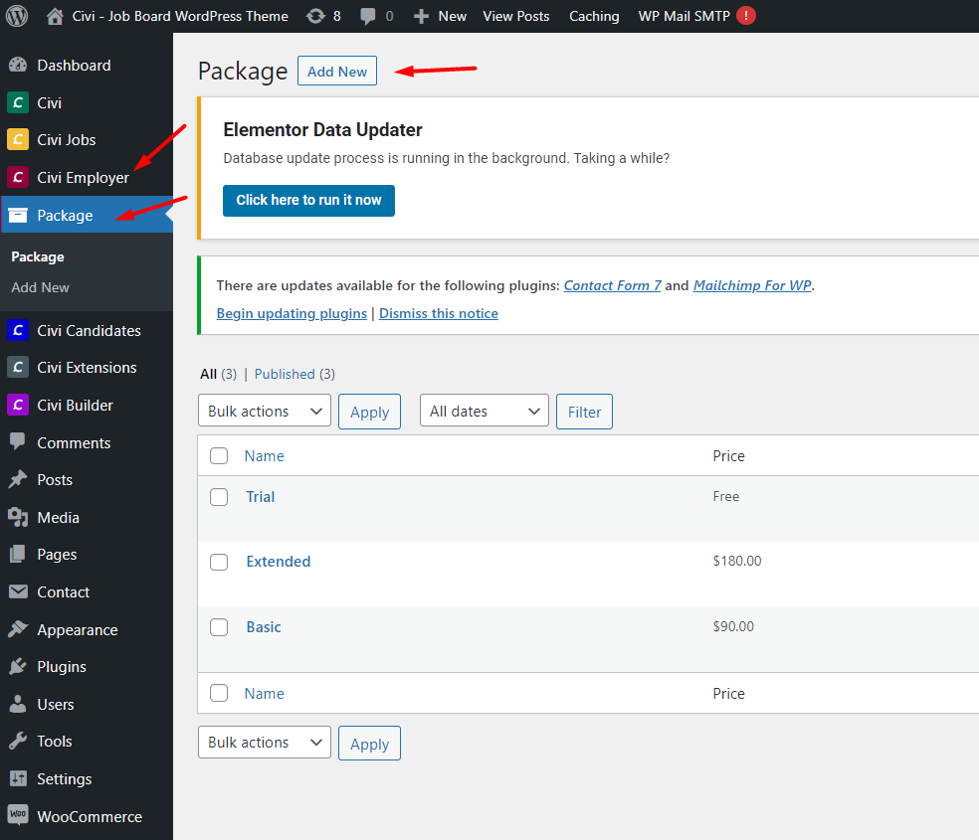Viewport: 979px width, 840px height.
Task: Click the plus icon next to New
Action: point(422,16)
